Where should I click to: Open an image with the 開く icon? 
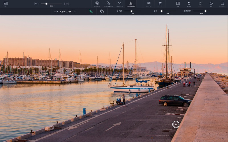pos(5,4)
